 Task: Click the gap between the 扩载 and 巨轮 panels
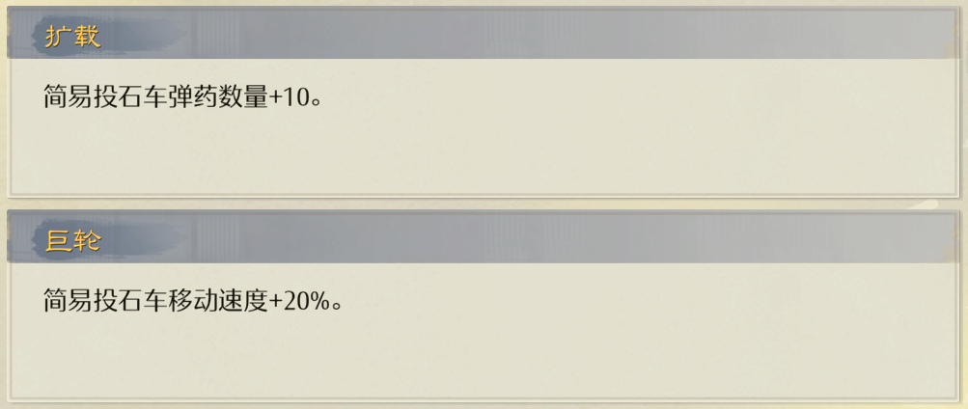pyautogui.click(x=483, y=202)
